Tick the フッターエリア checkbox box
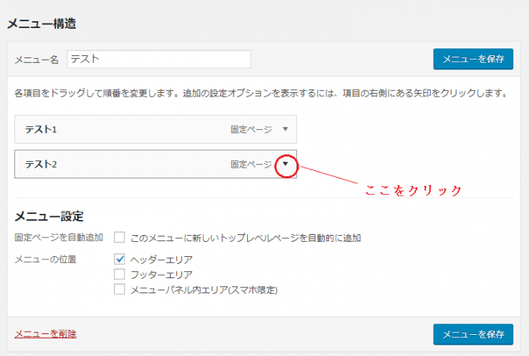Image resolution: width=529 pixels, height=356 pixels. tap(119, 274)
